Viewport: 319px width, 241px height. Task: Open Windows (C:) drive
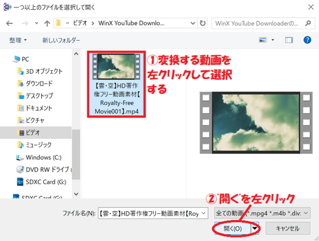[x=44, y=157]
